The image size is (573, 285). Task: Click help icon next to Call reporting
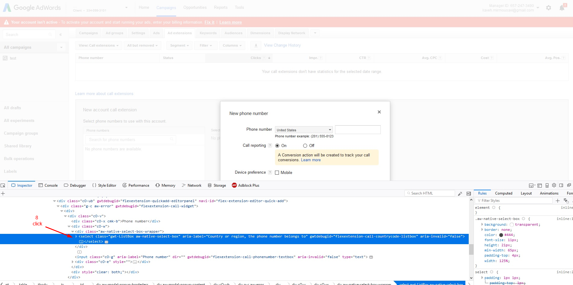(x=270, y=146)
